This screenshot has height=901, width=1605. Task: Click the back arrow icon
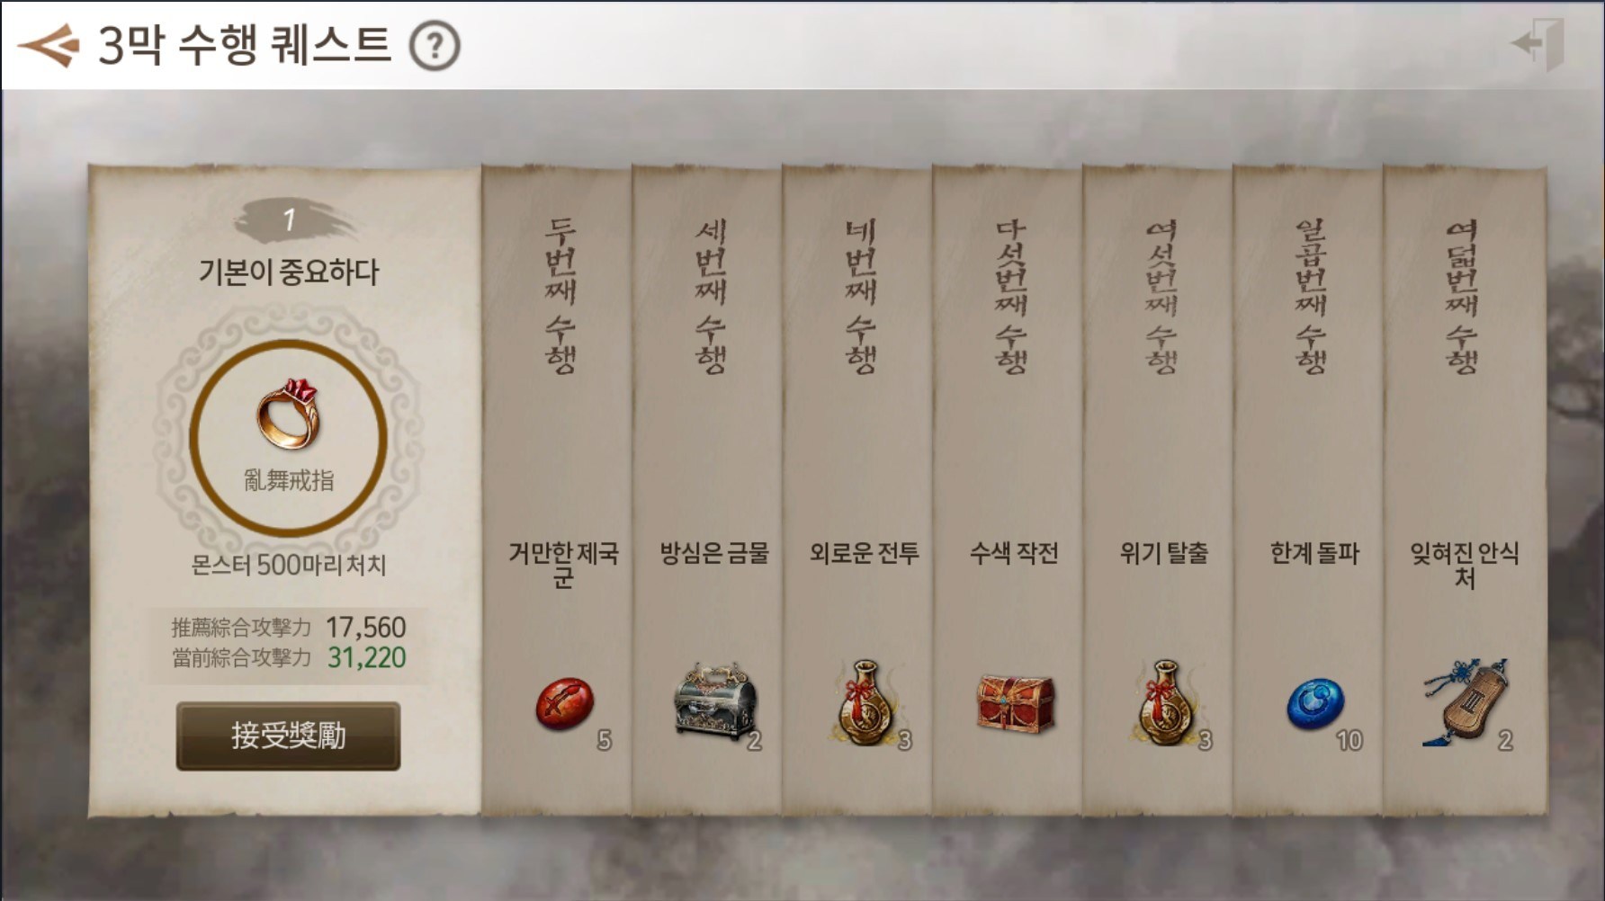[x=49, y=45]
